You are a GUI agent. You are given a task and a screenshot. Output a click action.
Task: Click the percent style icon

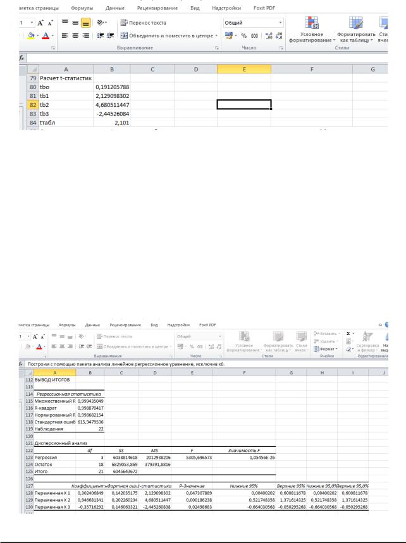click(244, 35)
